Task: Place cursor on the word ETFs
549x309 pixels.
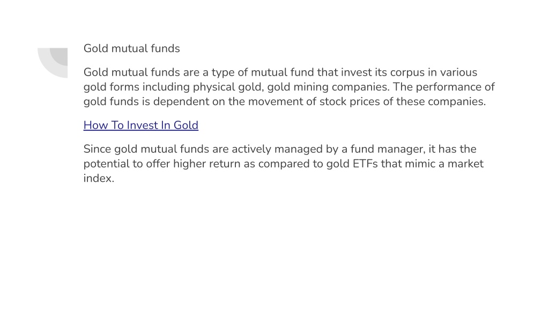Action: [365, 164]
